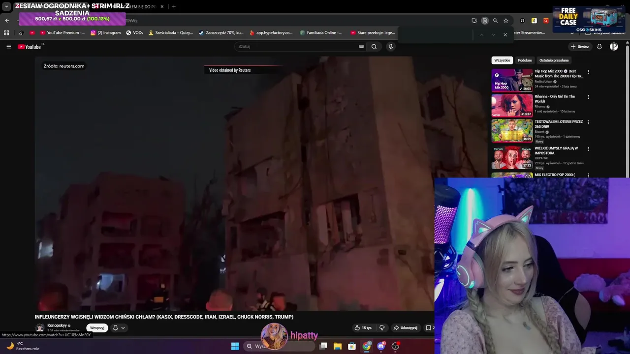Open the YouTube hamburger guide menu

8,47
